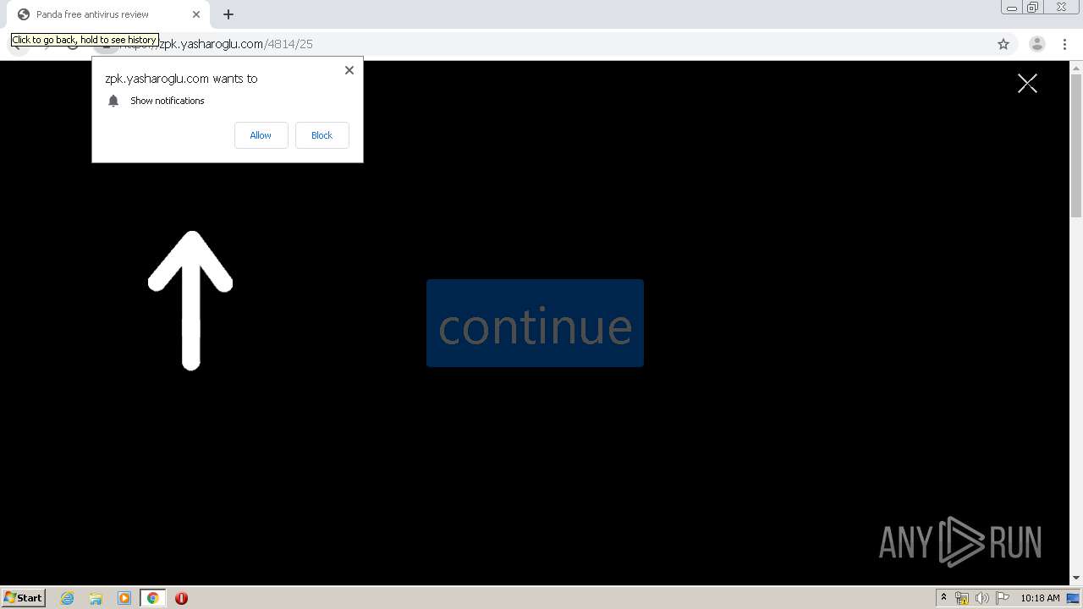Viewport: 1083px width, 609px height.
Task: Open Windows Explorer folder from the taskbar
Action: pyautogui.click(x=96, y=598)
